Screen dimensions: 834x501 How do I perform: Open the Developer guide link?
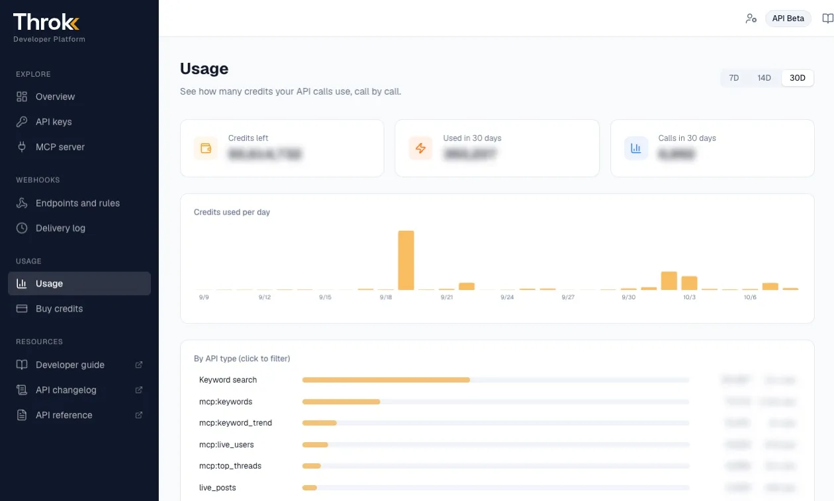[79, 365]
